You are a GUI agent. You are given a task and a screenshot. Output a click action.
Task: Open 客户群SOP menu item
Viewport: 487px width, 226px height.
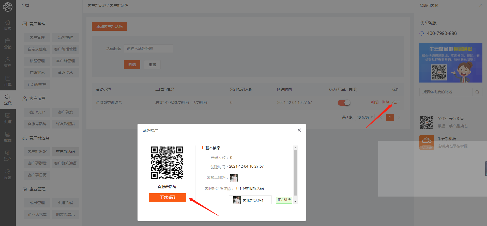coord(37,152)
